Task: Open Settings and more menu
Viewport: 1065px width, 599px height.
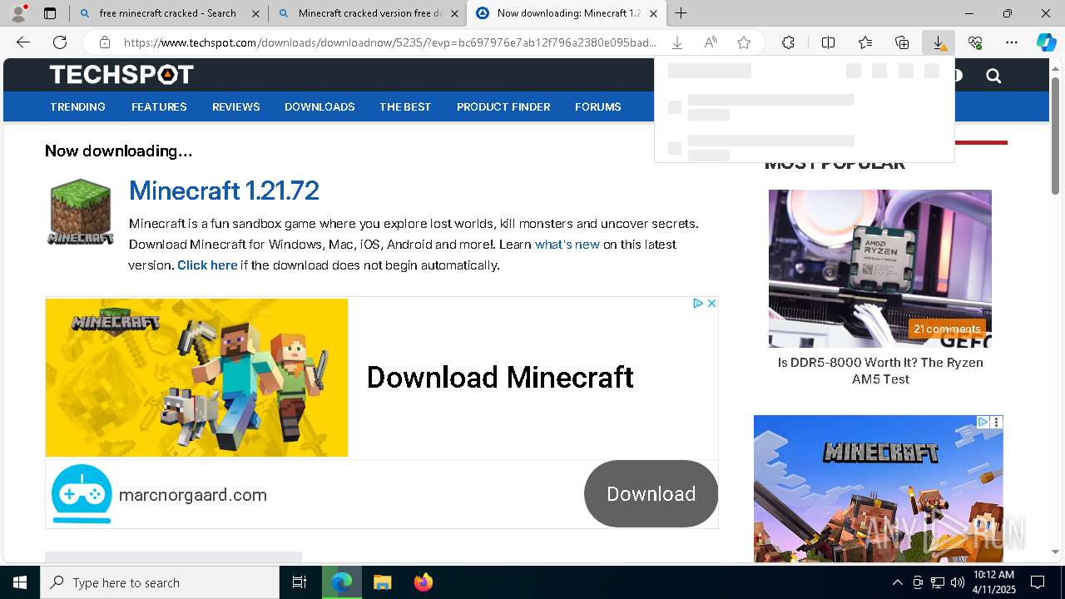Action: click(1012, 42)
